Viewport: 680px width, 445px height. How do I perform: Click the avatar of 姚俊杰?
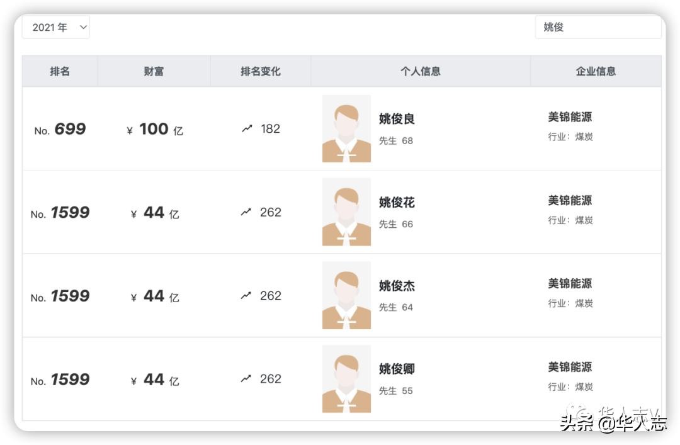click(x=346, y=295)
